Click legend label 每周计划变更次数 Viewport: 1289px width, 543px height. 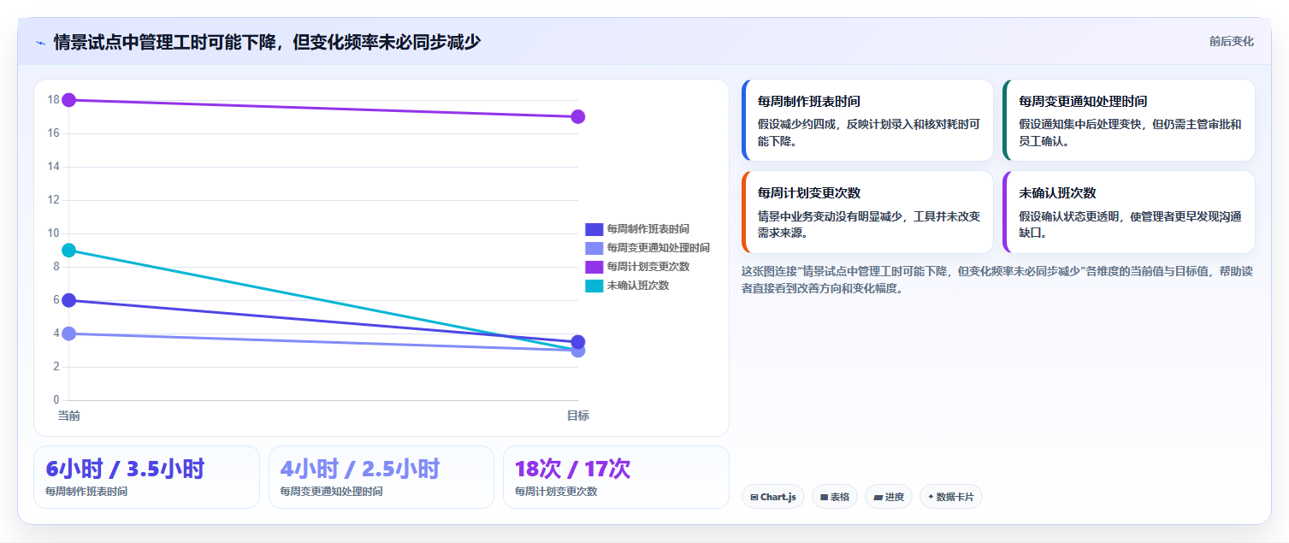[647, 267]
